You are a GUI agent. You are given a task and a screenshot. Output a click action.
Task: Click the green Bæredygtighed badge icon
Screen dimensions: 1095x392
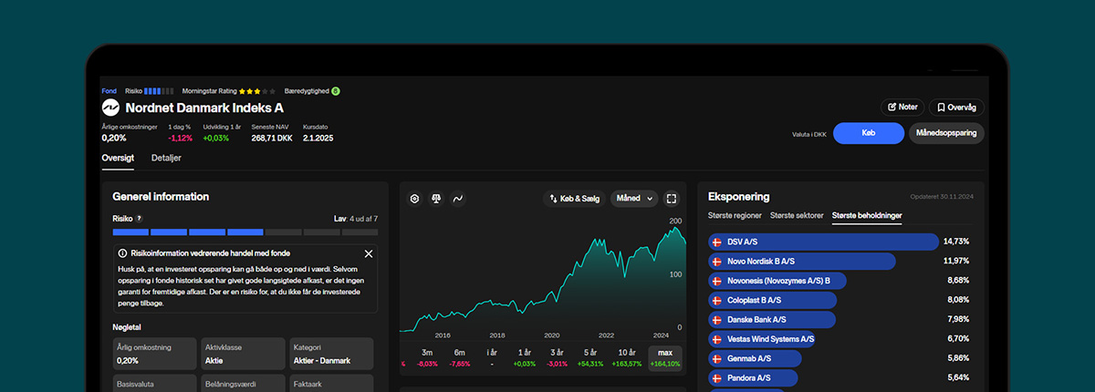(x=335, y=91)
